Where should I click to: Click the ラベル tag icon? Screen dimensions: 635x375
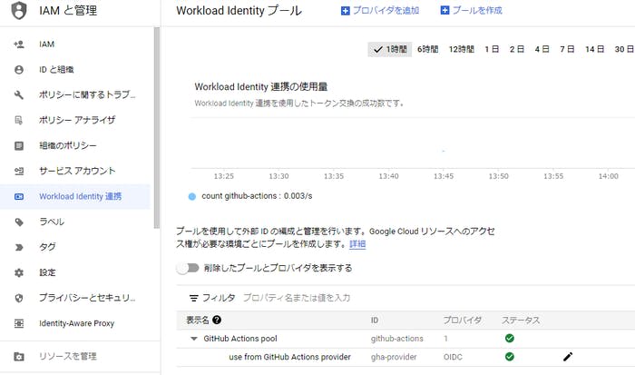(19, 222)
